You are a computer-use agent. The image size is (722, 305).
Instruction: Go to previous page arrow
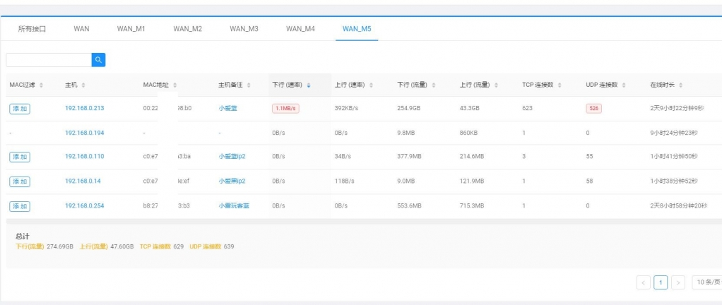[643, 282]
